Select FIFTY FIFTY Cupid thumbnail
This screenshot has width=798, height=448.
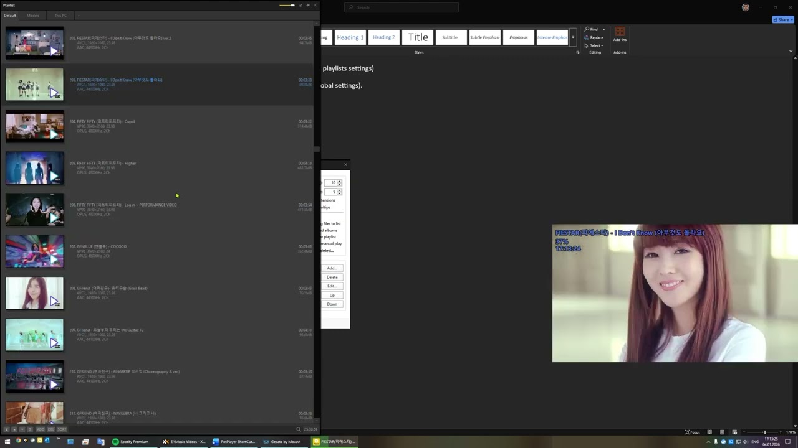34,126
